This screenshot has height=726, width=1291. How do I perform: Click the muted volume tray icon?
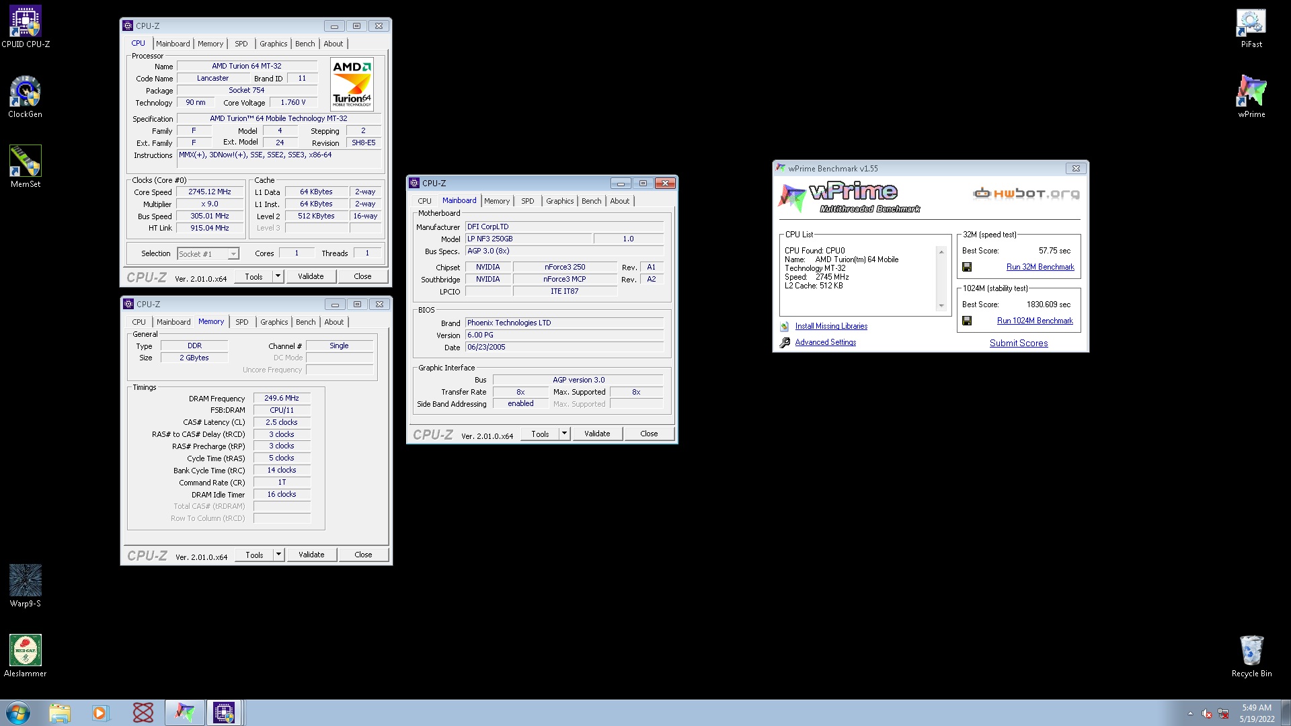click(x=1207, y=713)
